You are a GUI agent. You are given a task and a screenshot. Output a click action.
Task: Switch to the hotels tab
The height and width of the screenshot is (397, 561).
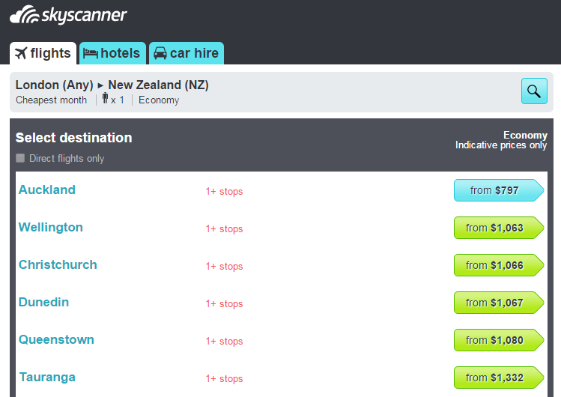112,53
